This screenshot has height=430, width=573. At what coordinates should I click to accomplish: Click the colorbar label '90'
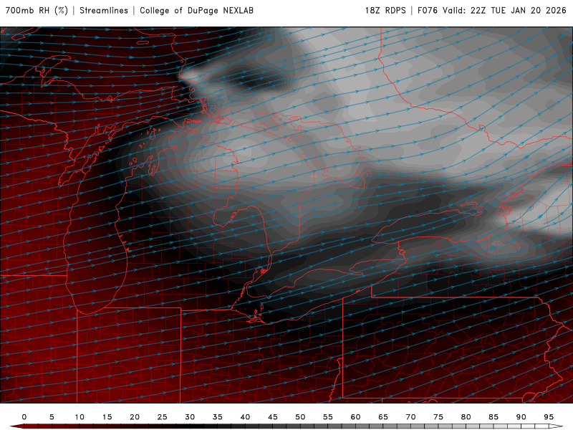[x=521, y=417]
